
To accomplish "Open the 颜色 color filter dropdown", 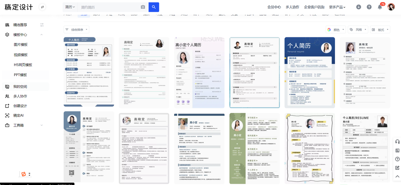I will tap(336, 30).
